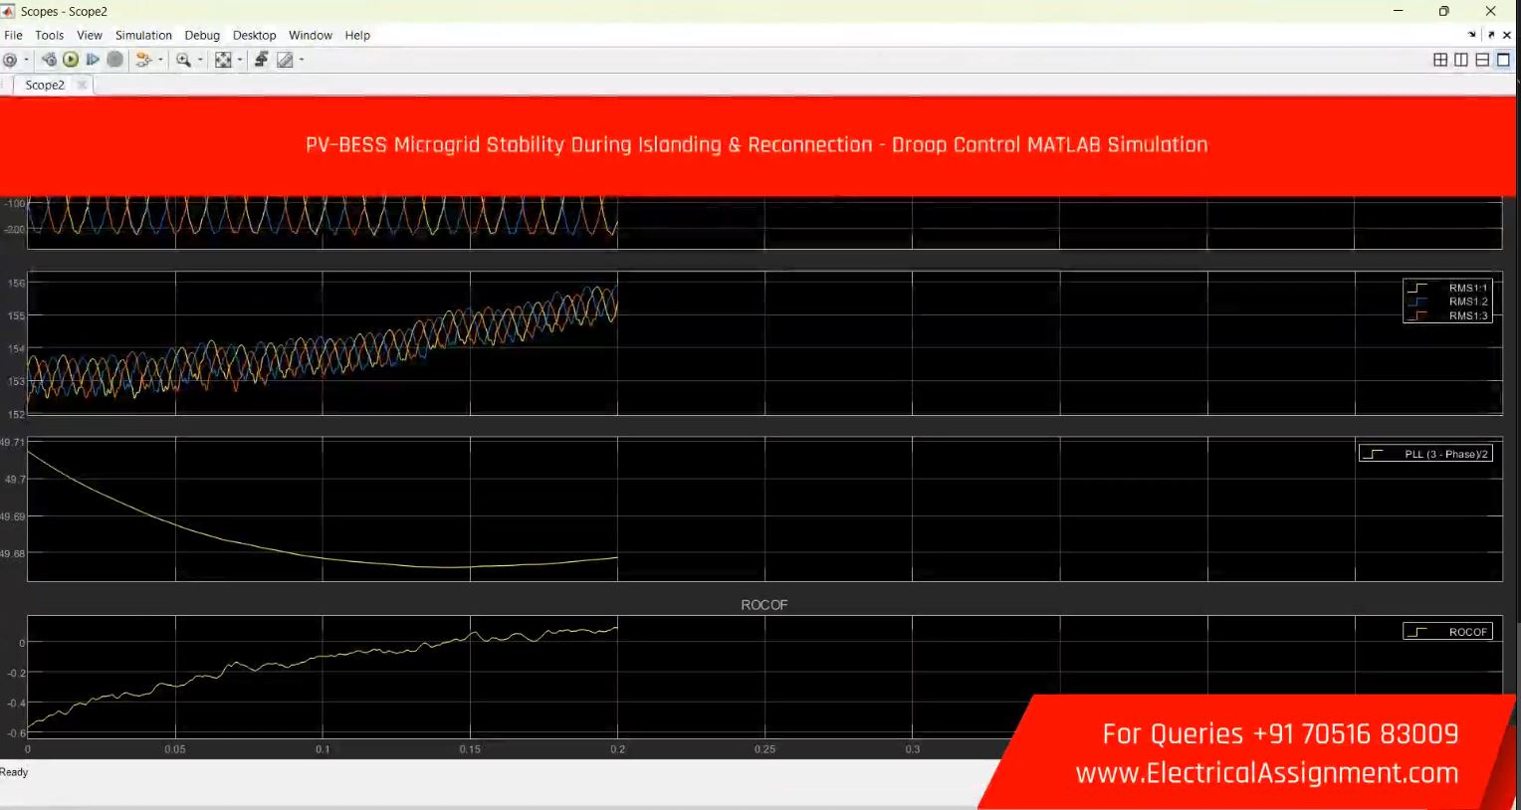Close the docked scope with the small X
The image size is (1521, 810).
(1507, 35)
